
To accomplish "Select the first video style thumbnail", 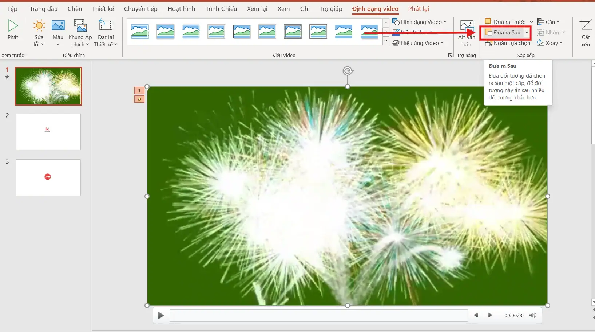I will (x=140, y=32).
